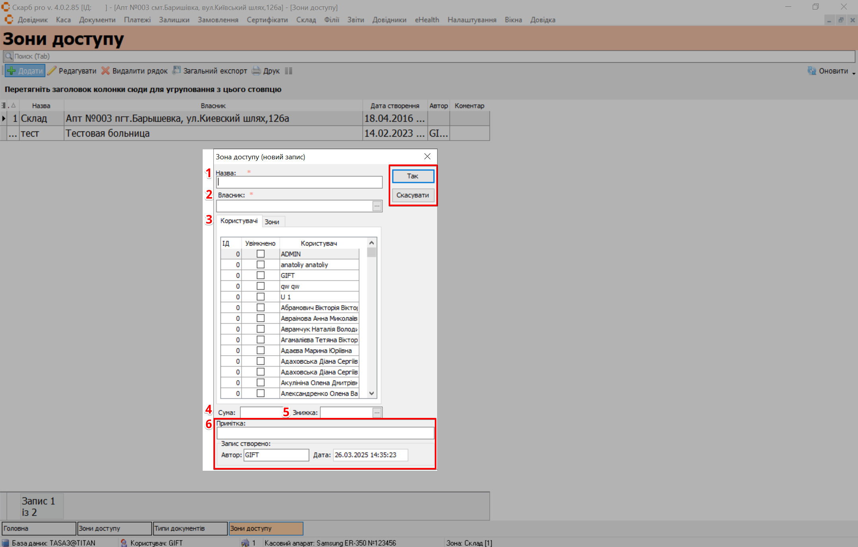Image resolution: width=858 pixels, height=547 pixels.
Task: Click the green plus Додати icon
Action: 12,71
